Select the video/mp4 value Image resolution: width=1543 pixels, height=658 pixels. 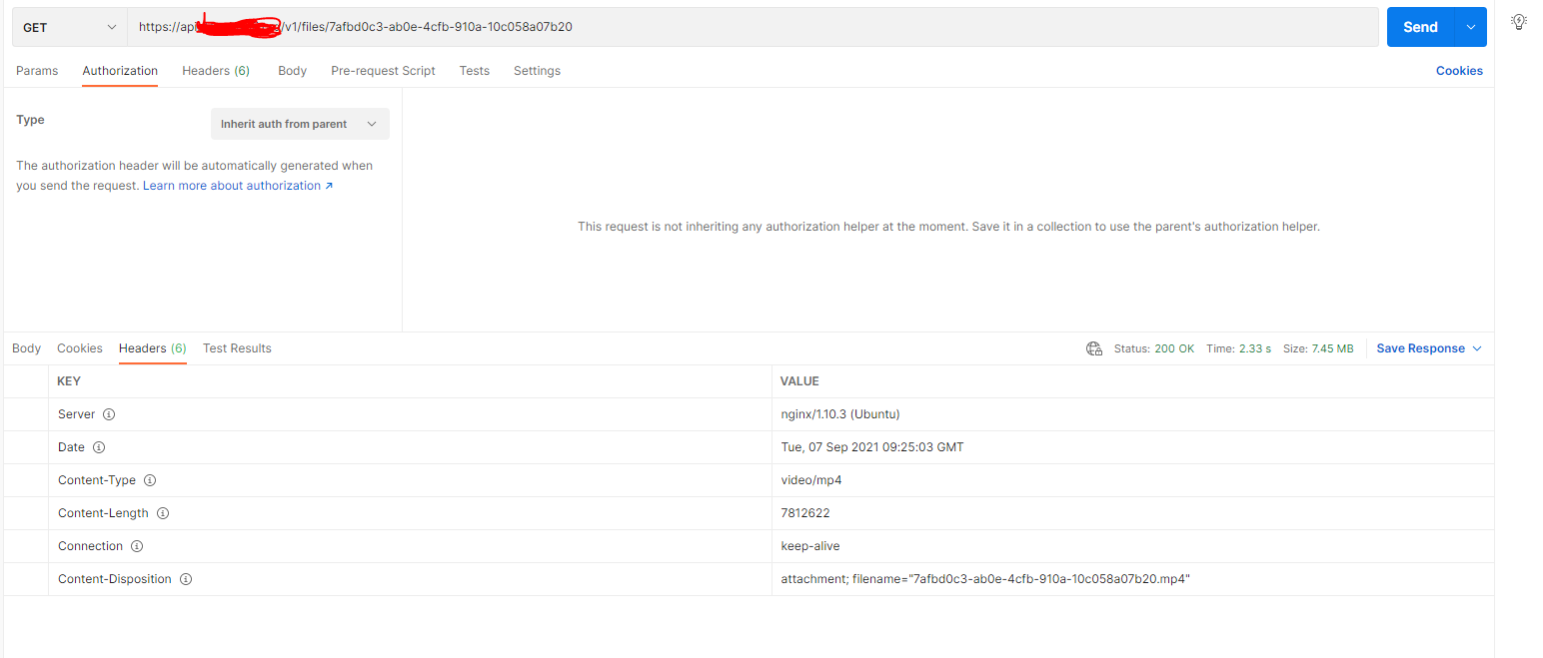[811, 480]
